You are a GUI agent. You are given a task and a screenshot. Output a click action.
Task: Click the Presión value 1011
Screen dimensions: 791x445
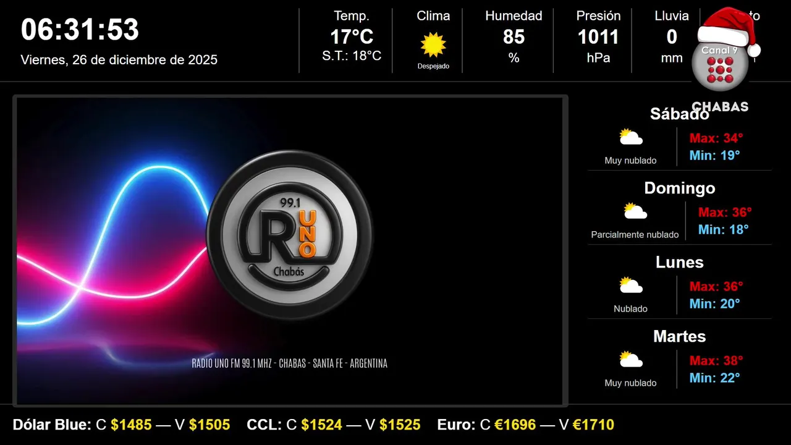pos(598,37)
